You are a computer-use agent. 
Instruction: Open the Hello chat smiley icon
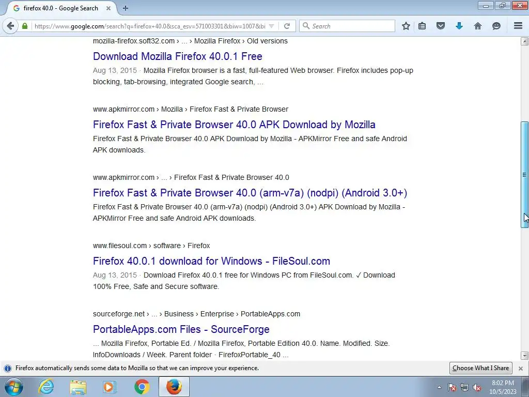(496, 26)
